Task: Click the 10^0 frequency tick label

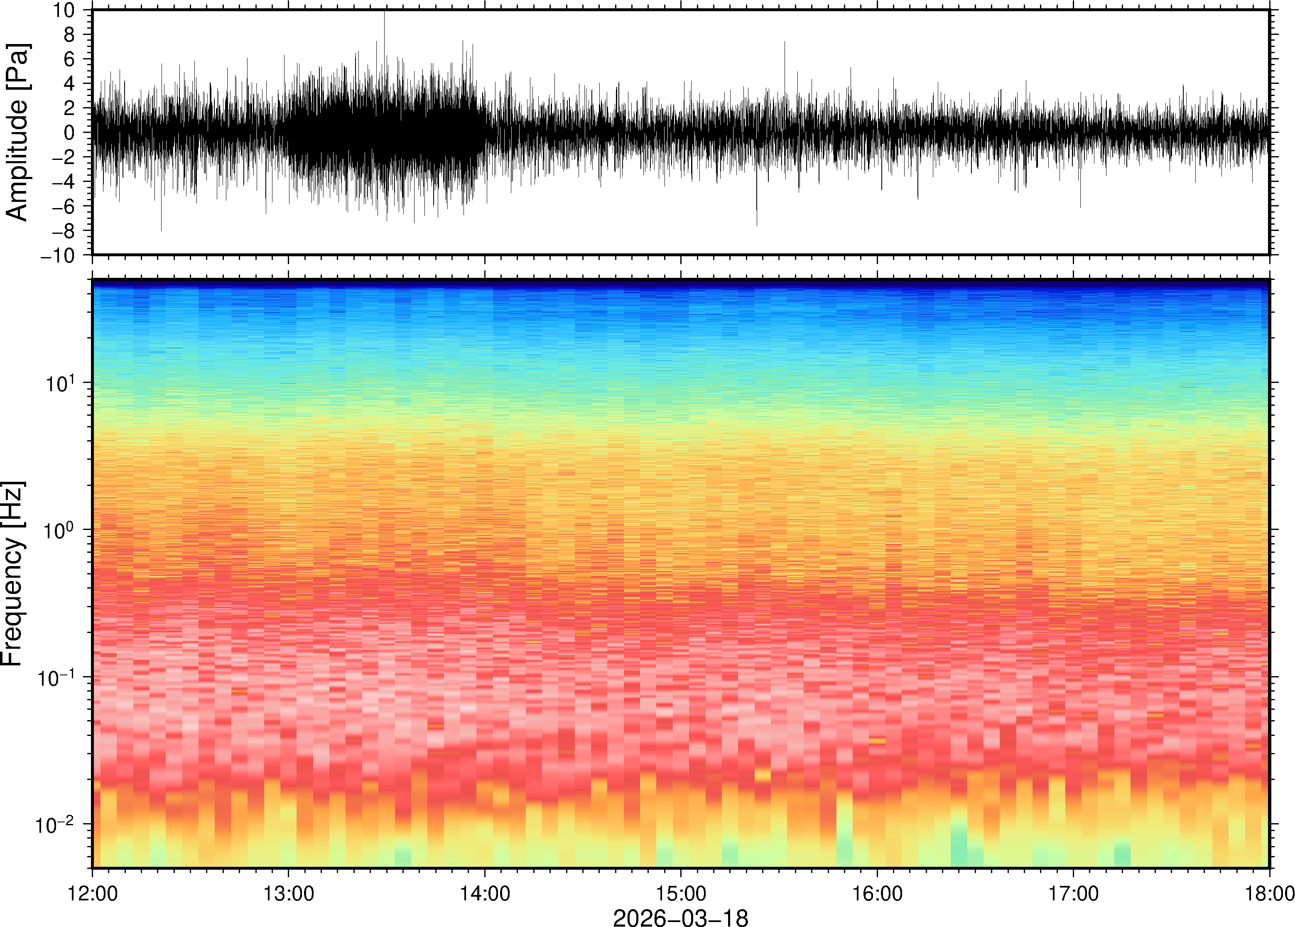Action: (x=59, y=530)
